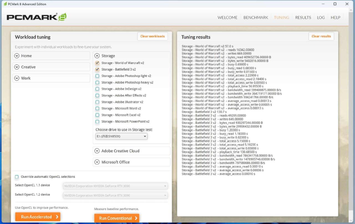Click the 'Tuning results' heading

pyautogui.click(x=196, y=37)
